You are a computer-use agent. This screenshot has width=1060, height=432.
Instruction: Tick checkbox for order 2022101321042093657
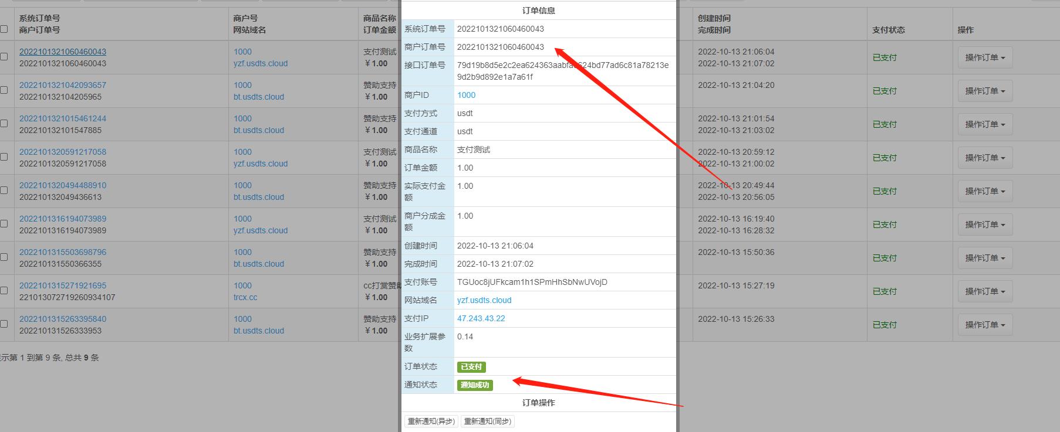click(4, 90)
